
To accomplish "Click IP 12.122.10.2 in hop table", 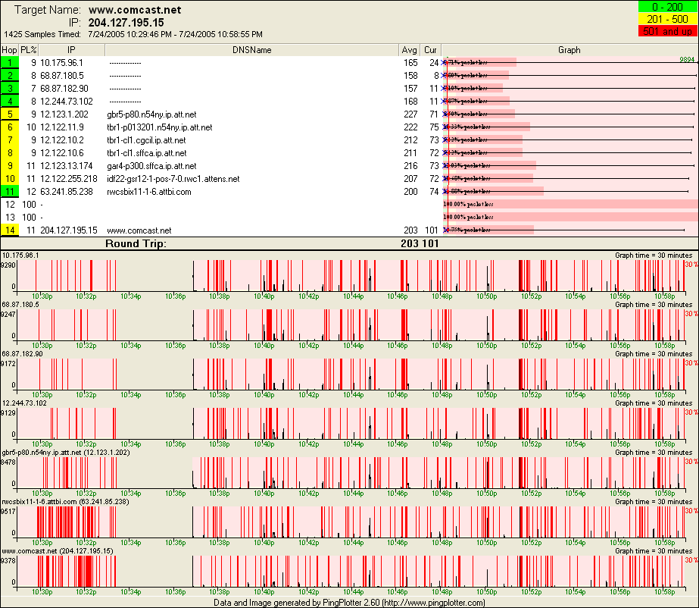I will pyautogui.click(x=62, y=140).
